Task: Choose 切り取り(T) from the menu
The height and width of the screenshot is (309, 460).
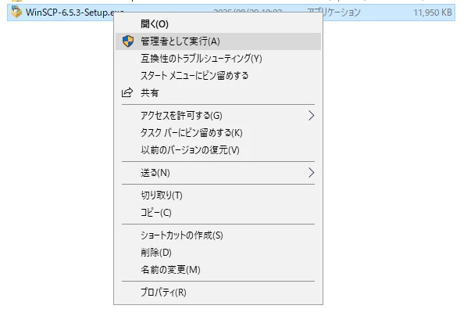Action: (x=218, y=196)
